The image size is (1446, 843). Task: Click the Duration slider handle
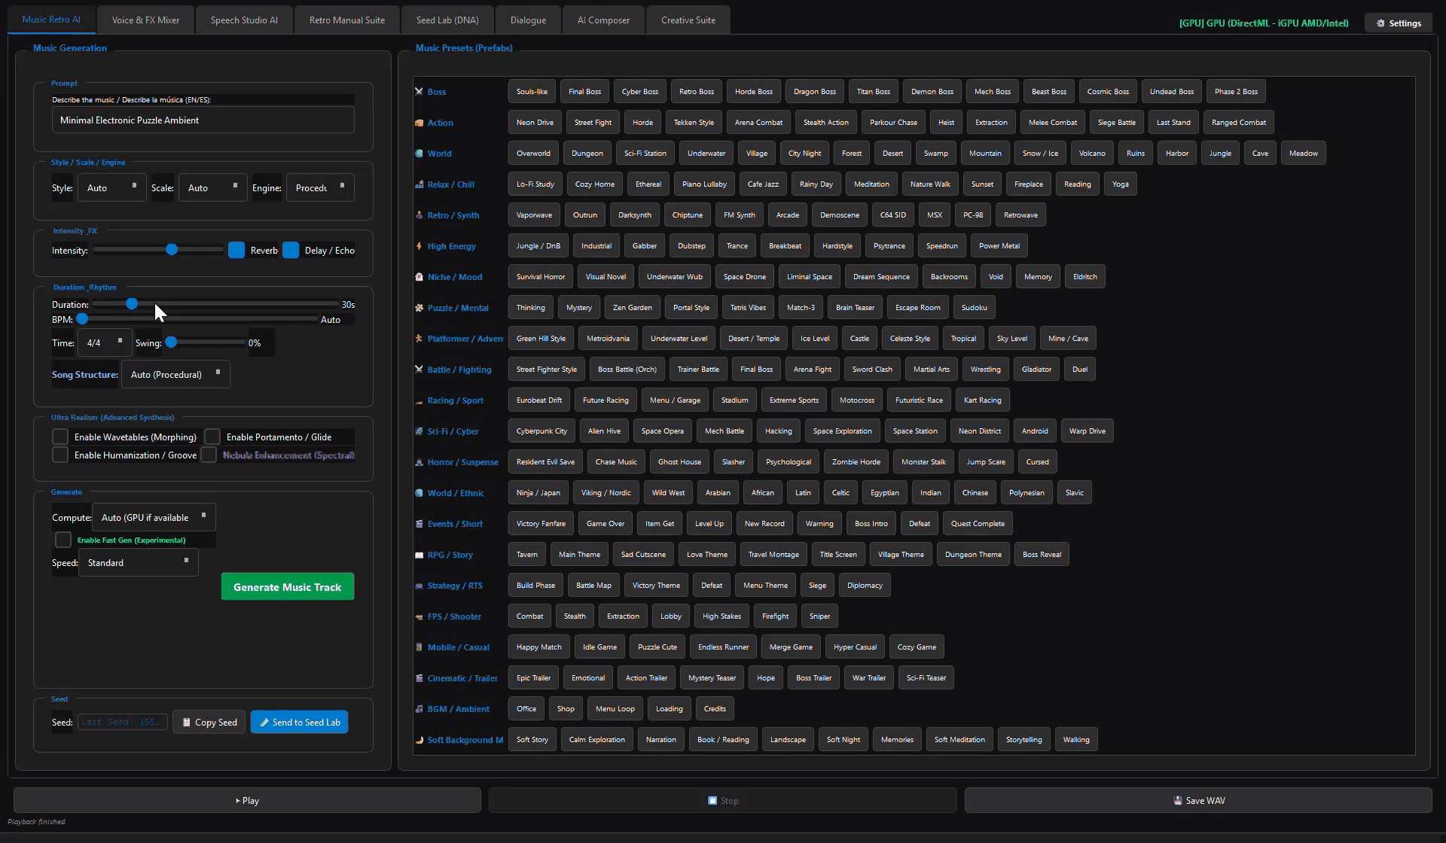coord(132,304)
